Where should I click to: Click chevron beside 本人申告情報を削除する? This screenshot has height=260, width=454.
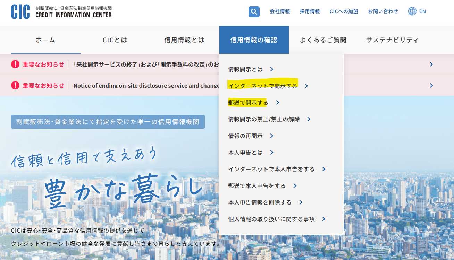point(301,202)
